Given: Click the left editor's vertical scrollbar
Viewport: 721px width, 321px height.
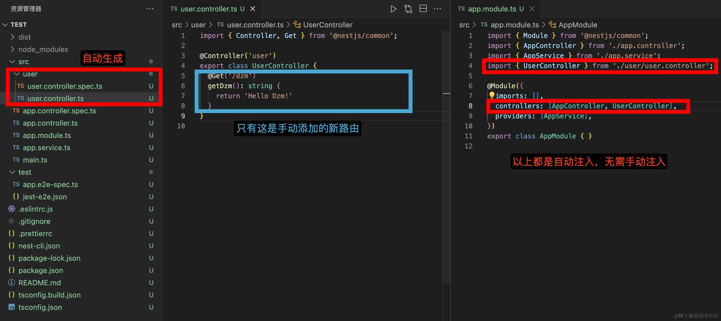Looking at the screenshot, I should coord(446,168).
